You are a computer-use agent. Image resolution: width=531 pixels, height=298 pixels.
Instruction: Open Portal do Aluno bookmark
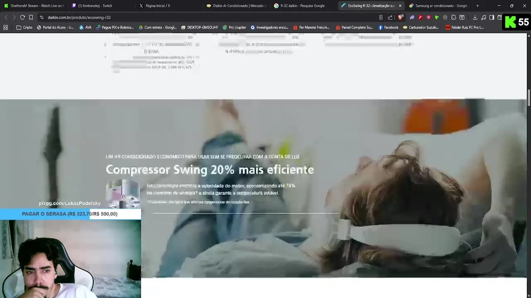tap(55, 27)
